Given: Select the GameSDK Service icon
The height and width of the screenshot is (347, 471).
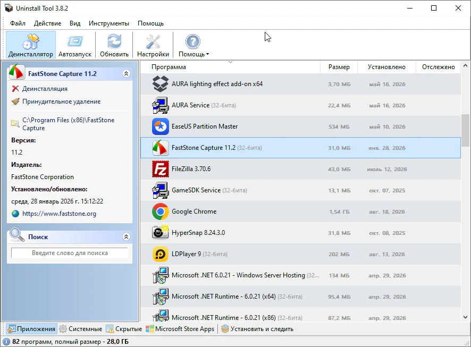Looking at the screenshot, I should [x=161, y=190].
